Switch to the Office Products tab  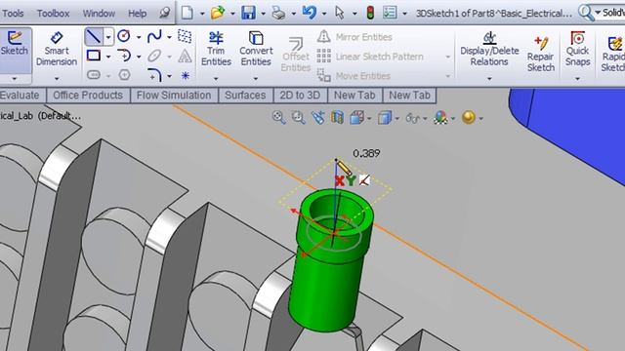click(x=88, y=96)
